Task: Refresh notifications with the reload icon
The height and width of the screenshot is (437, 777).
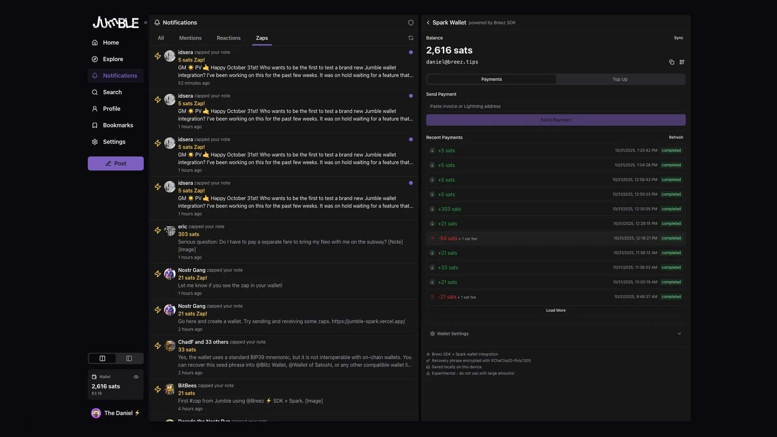Action: click(x=411, y=38)
